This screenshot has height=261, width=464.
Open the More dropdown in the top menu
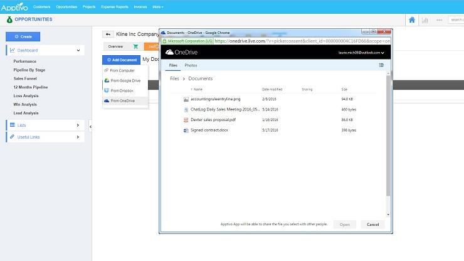click(158, 7)
